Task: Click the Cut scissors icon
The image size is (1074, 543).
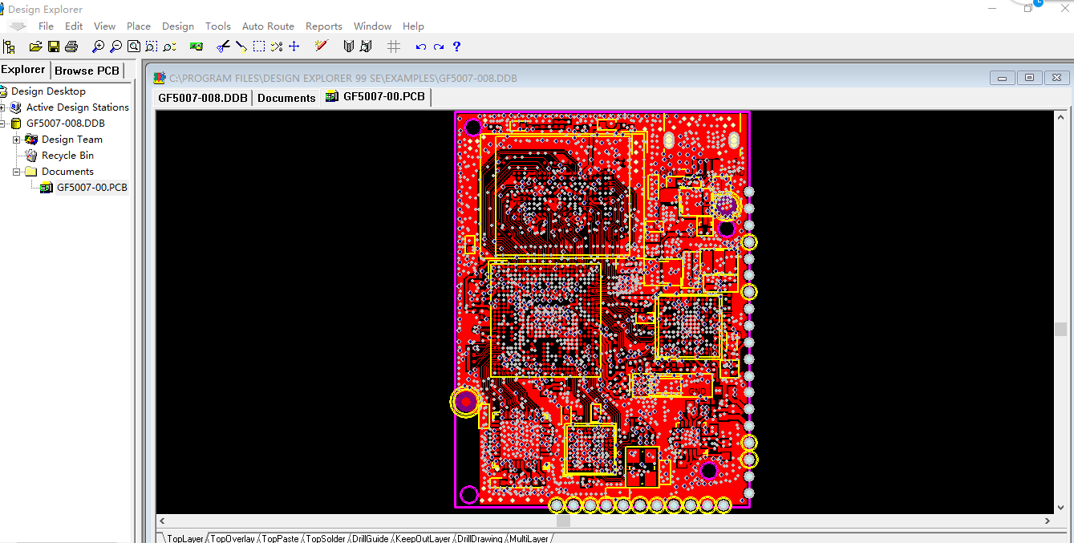Action: [x=223, y=47]
